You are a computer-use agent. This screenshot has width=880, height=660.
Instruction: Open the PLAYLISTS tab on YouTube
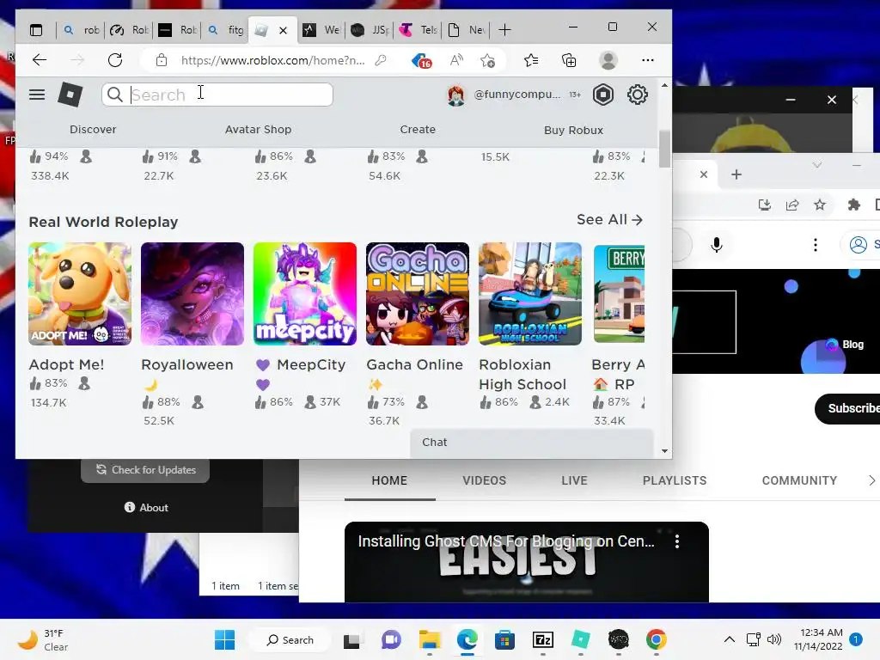(x=675, y=480)
